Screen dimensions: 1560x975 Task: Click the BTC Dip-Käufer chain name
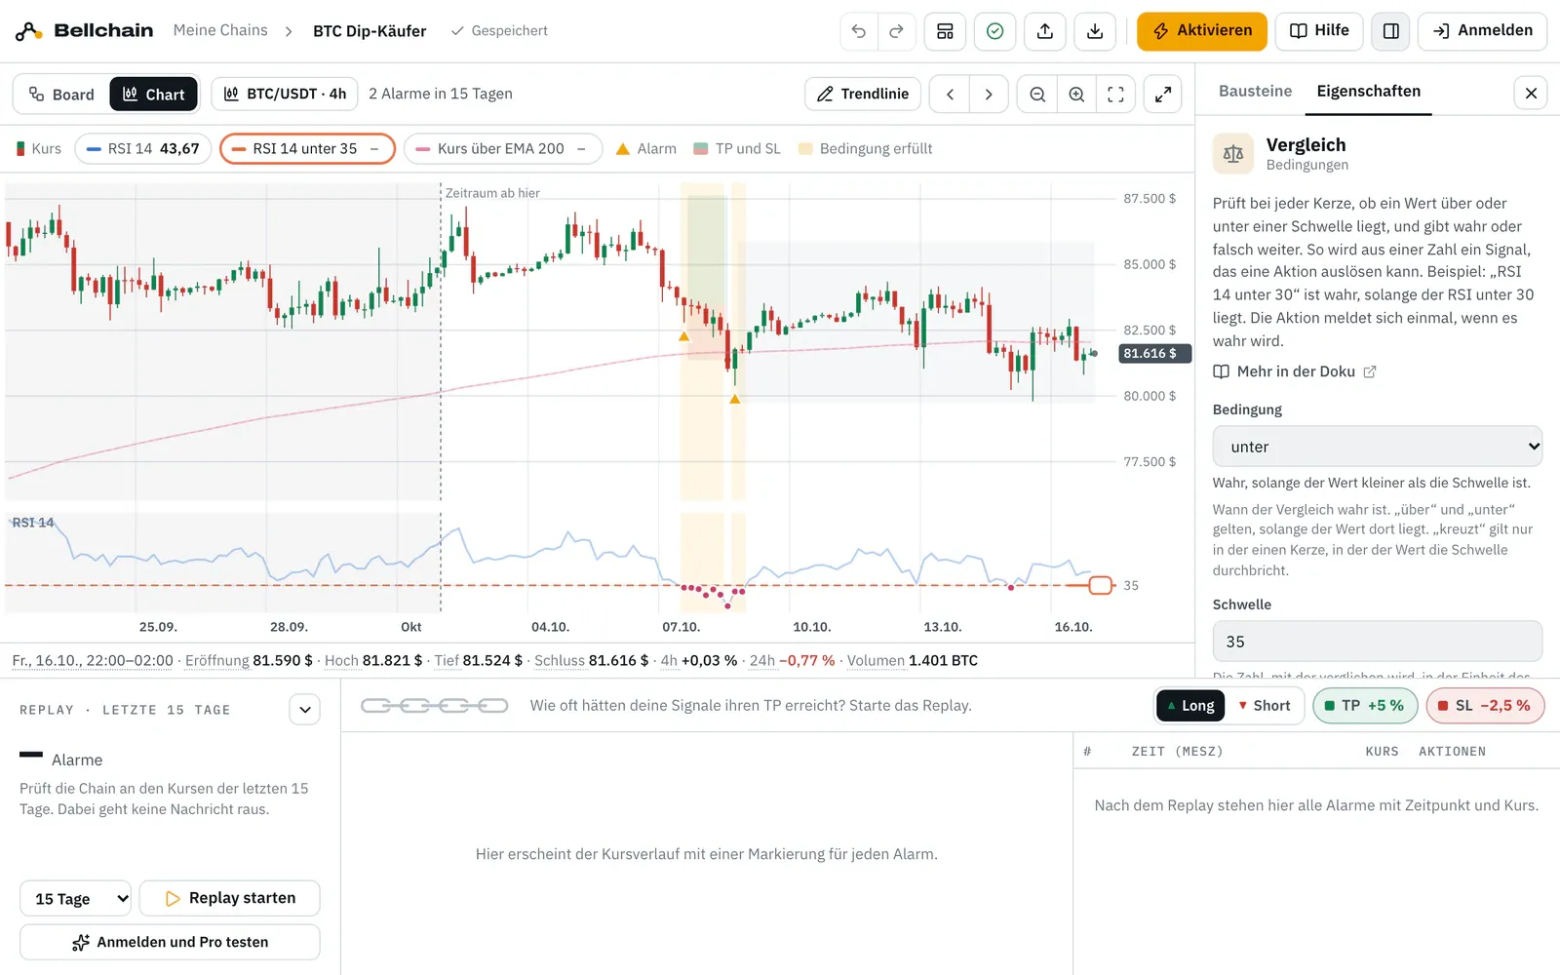(x=370, y=31)
